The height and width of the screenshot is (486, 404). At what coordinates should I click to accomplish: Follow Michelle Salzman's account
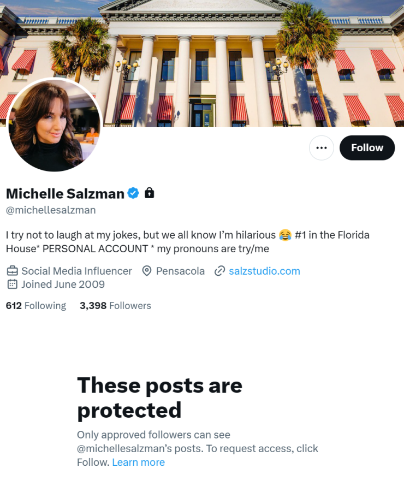[x=367, y=148]
